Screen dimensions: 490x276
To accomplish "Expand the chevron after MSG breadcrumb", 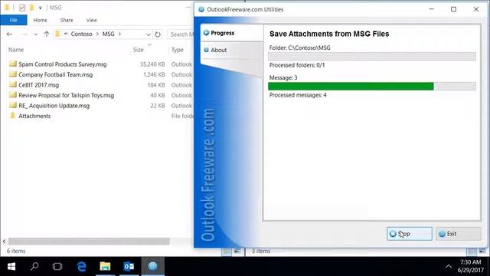I will click(119, 34).
